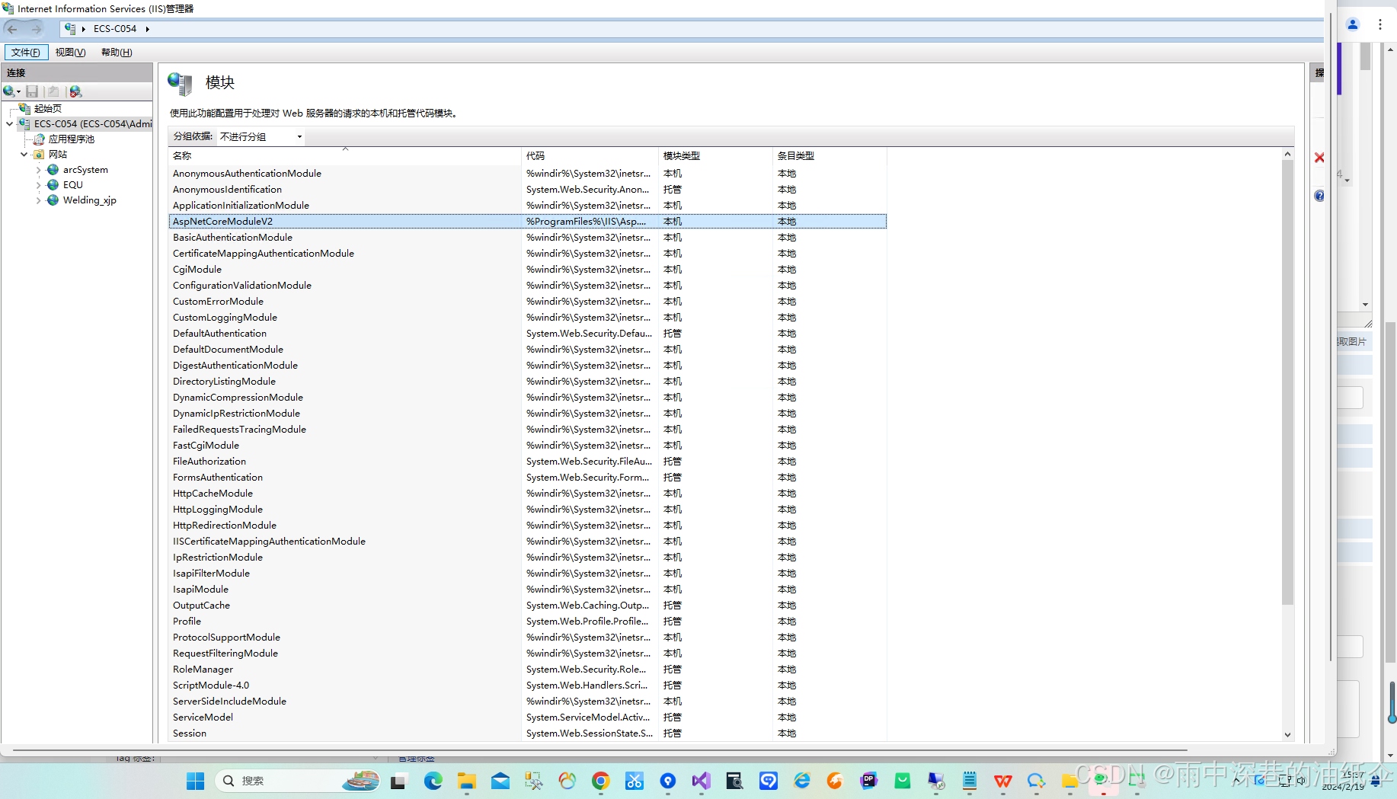Collapse the ECS-C054 server tree node
The image size is (1397, 799).
click(x=9, y=123)
